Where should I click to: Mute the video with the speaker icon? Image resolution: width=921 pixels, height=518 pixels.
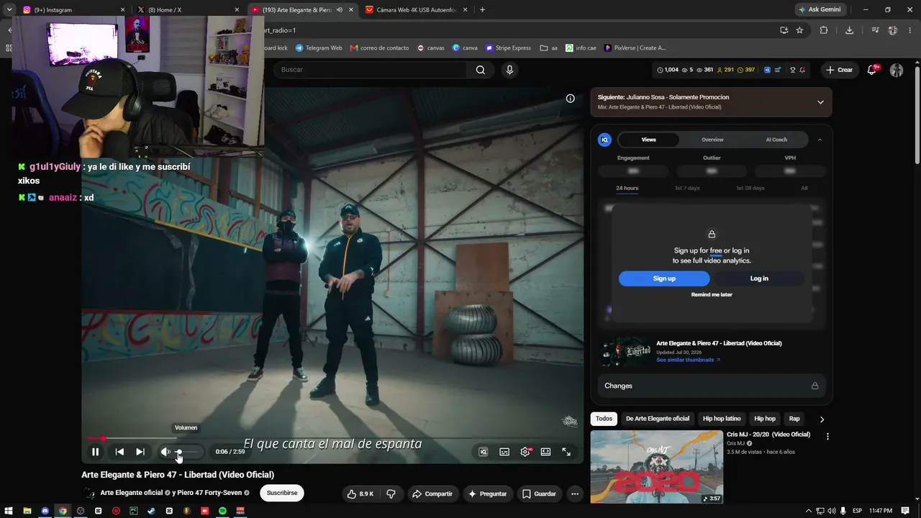[x=165, y=452]
